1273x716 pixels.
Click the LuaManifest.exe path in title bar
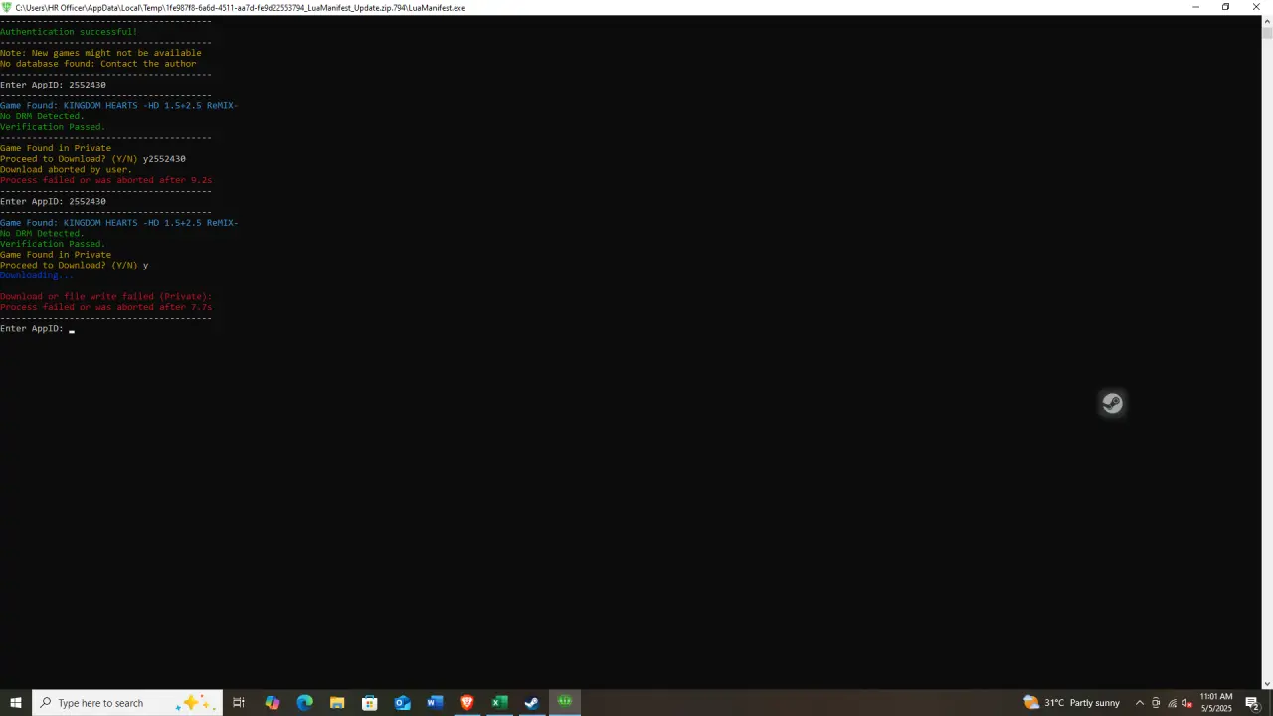pyautogui.click(x=241, y=7)
